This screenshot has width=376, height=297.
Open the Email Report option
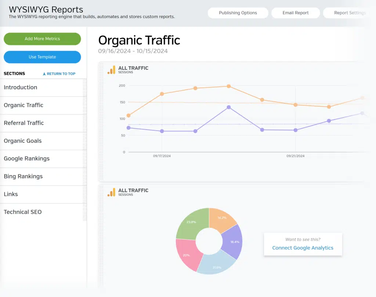pyautogui.click(x=296, y=13)
